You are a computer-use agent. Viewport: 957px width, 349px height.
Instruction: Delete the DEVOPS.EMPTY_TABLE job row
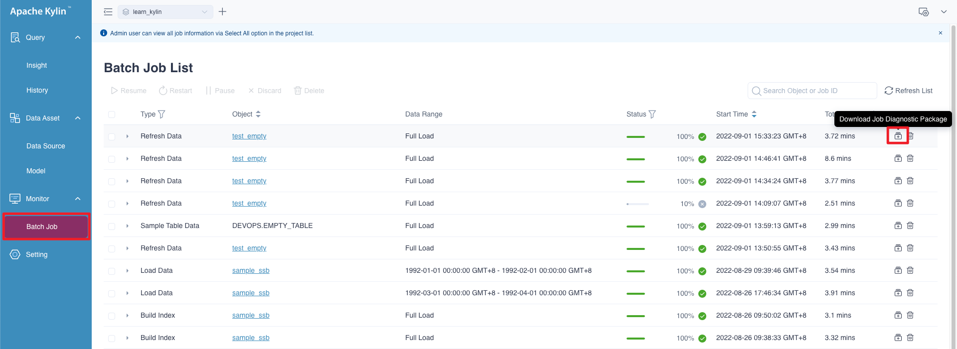(x=910, y=226)
